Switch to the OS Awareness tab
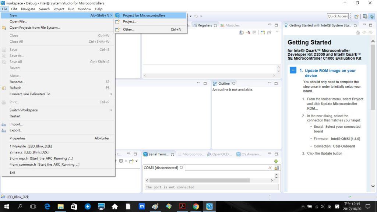The image size is (377, 212). 249,154
